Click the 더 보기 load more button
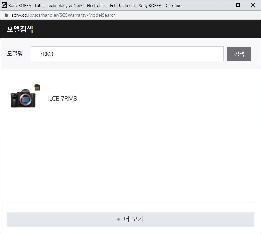Screen dimensions: 261x234 coord(130,219)
